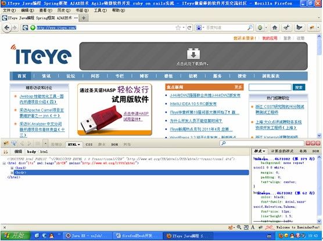Viewport: 323px width, 241px height.
Task: Close Firebug with the red X button
Action: pos(318,143)
